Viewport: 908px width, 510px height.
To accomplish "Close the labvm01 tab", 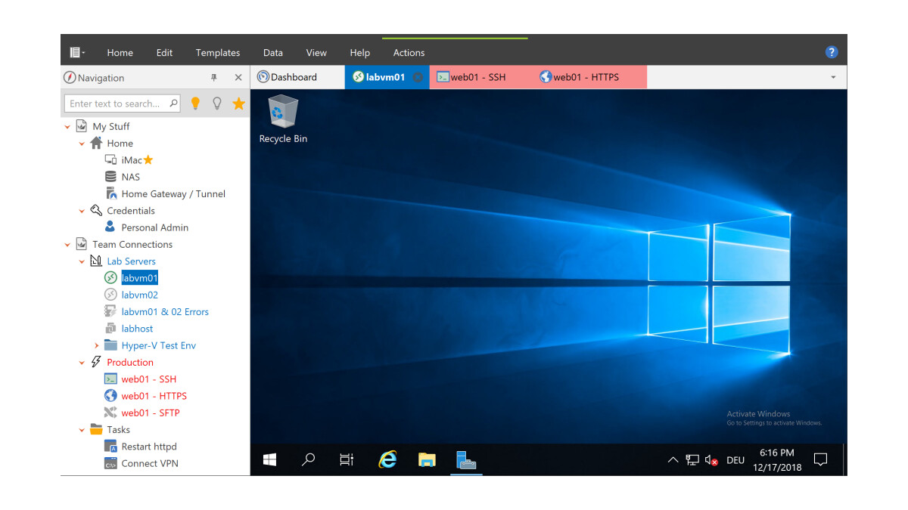I will pos(418,77).
